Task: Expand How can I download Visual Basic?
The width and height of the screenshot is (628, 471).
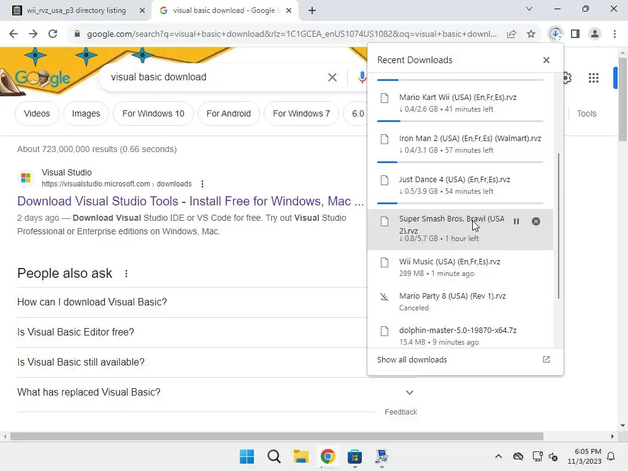Action: pos(191,302)
